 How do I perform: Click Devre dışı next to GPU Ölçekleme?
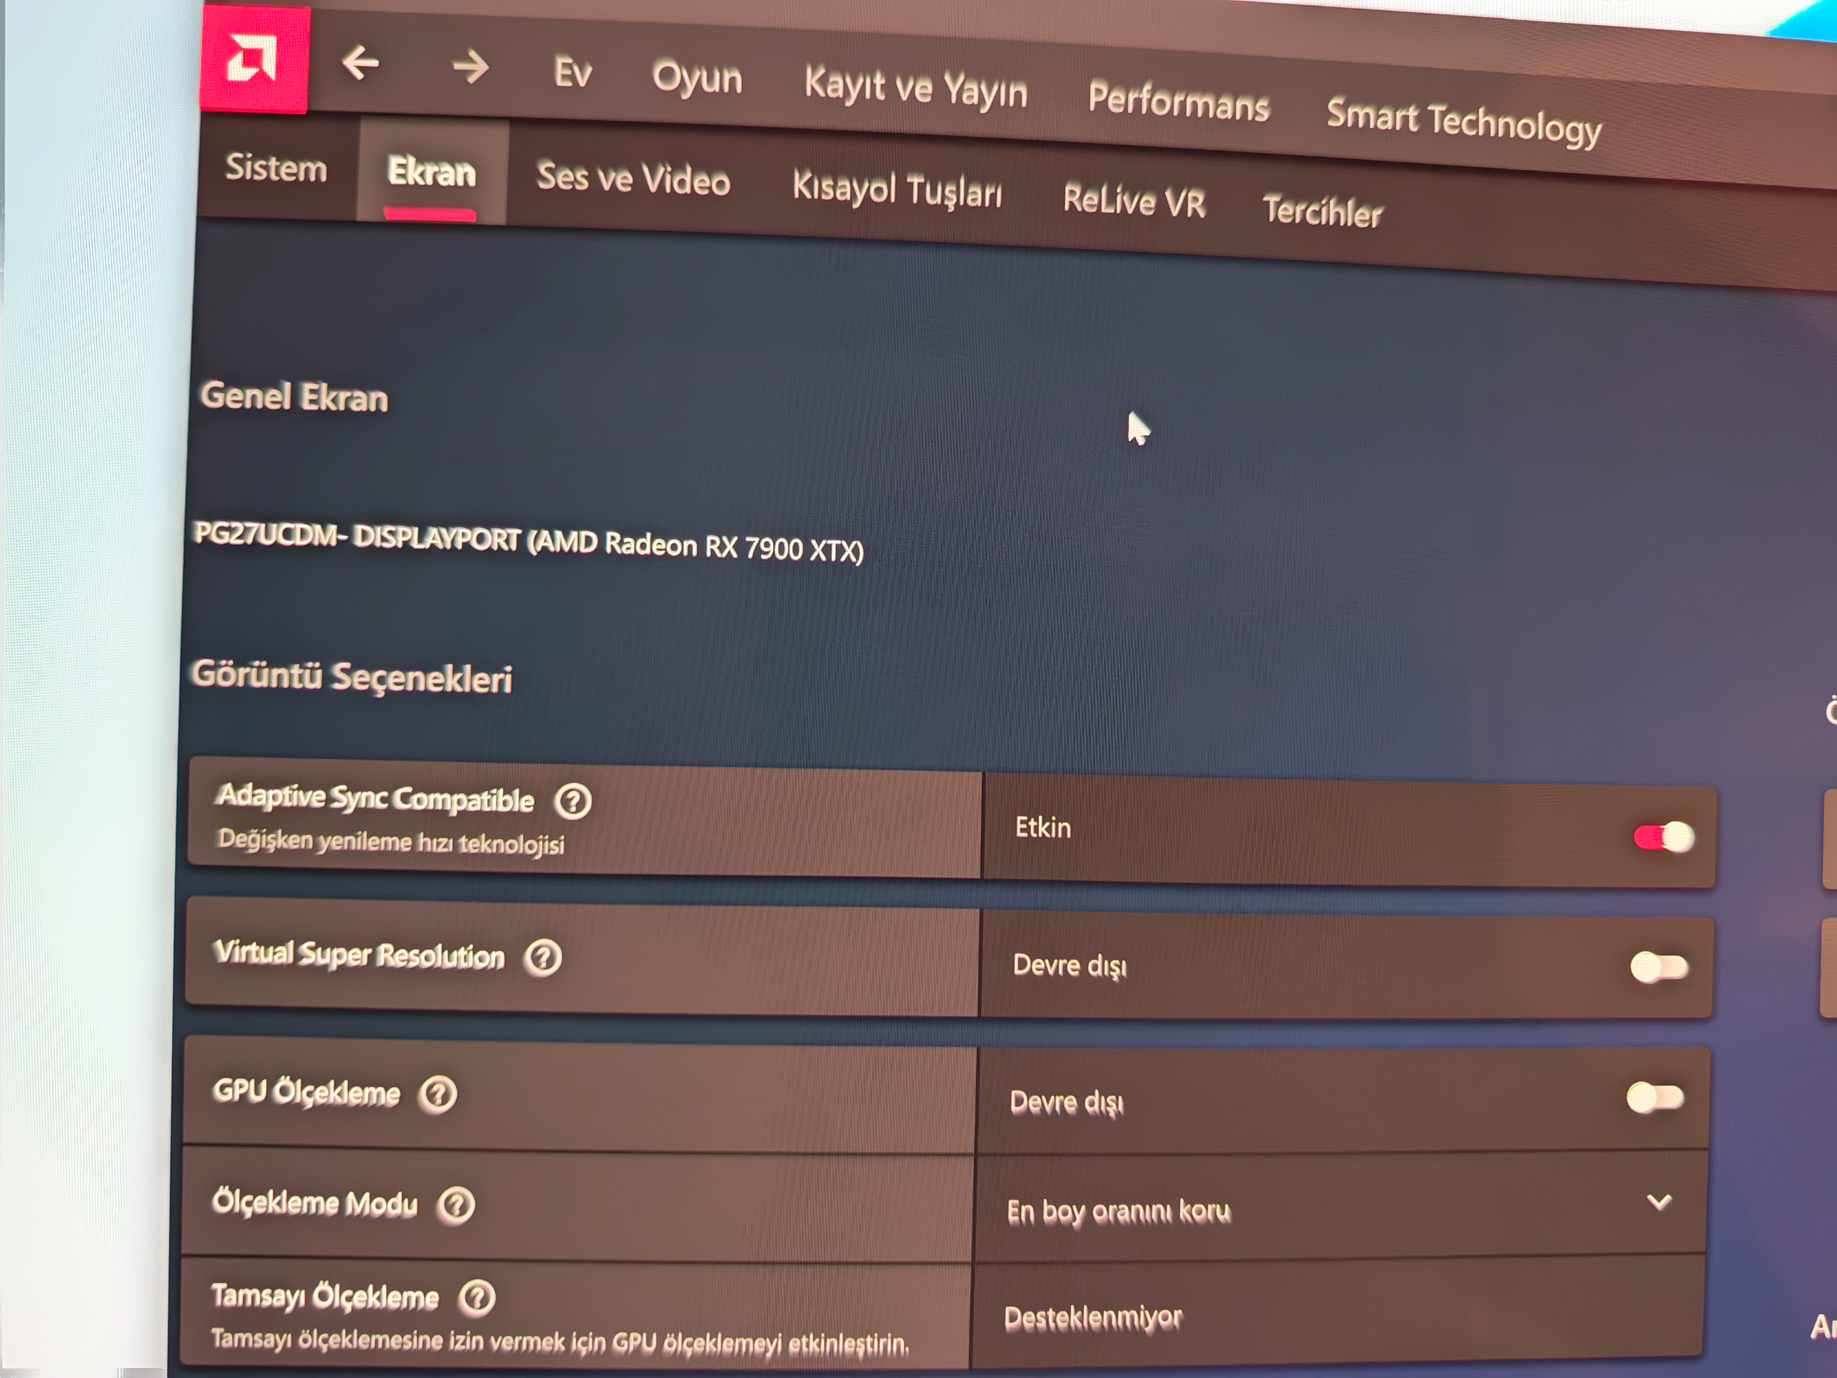click(1066, 1102)
